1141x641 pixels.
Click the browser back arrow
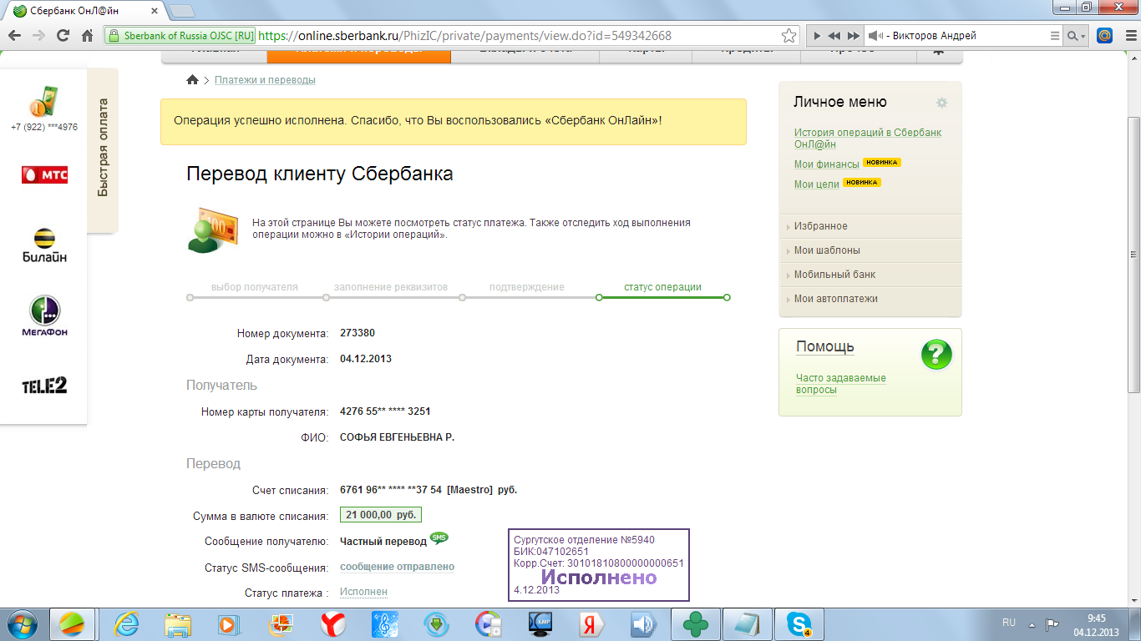pyautogui.click(x=14, y=36)
